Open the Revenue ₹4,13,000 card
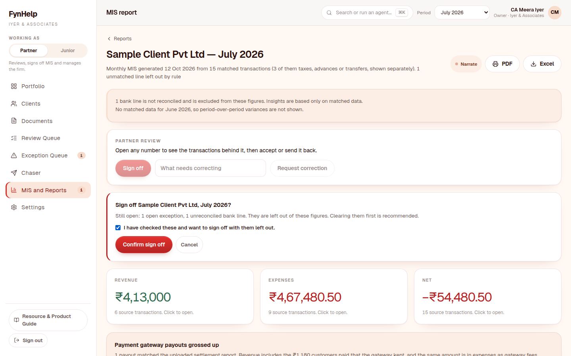571x356 pixels. 180,297
